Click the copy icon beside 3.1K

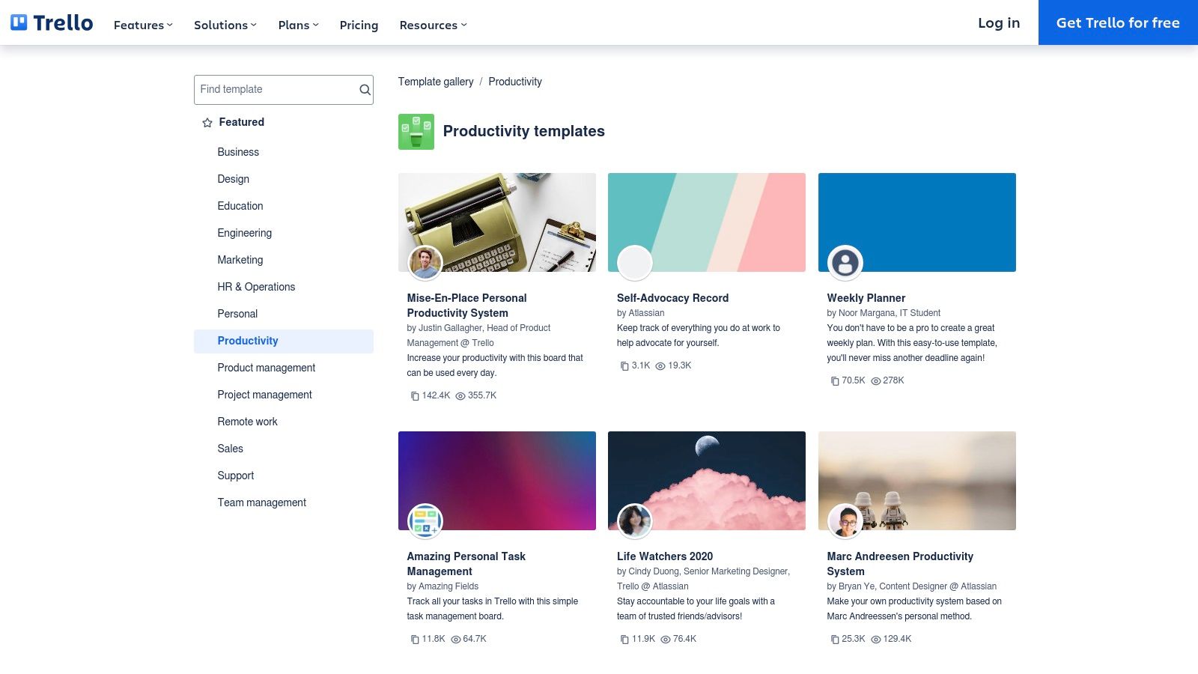(x=624, y=366)
